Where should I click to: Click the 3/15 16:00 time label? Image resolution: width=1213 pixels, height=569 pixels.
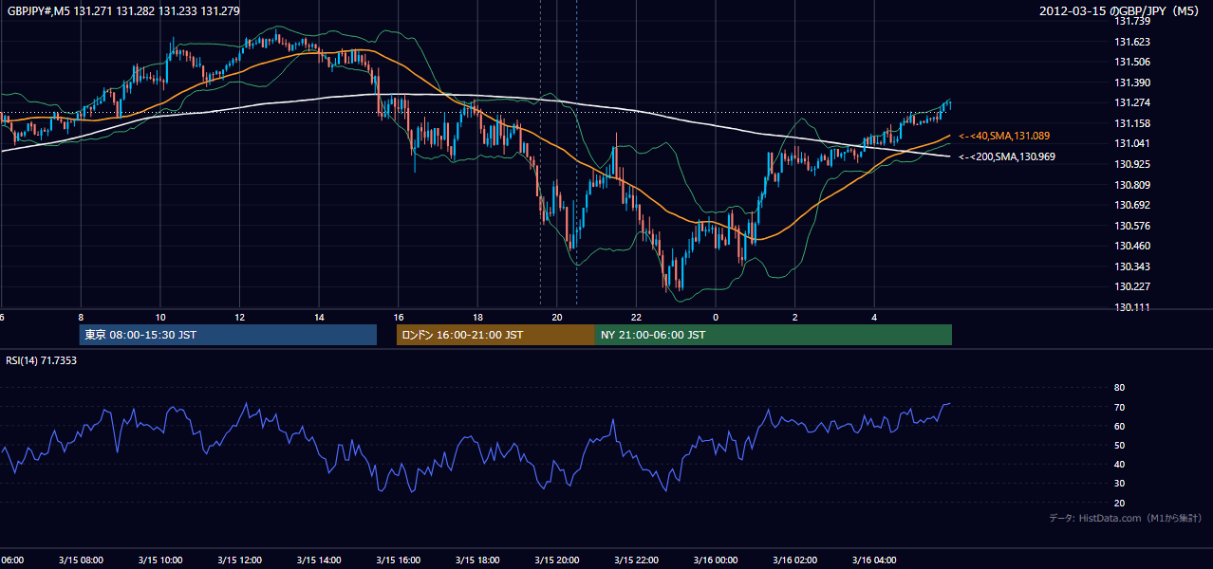pos(398,560)
